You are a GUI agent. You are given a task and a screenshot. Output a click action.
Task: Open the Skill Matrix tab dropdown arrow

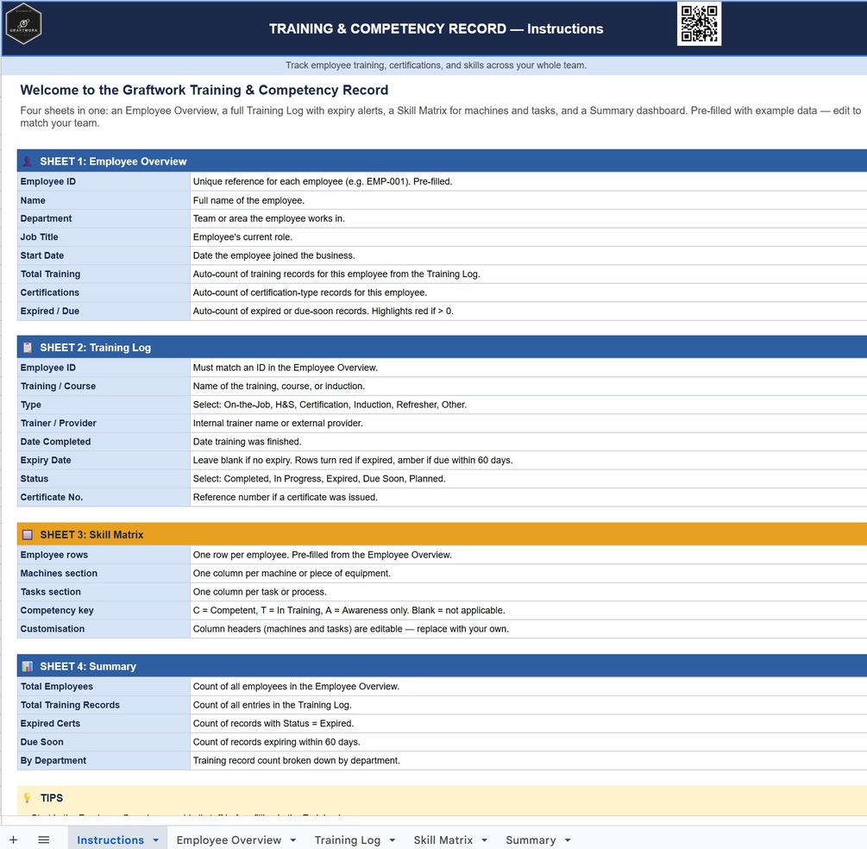point(484,840)
